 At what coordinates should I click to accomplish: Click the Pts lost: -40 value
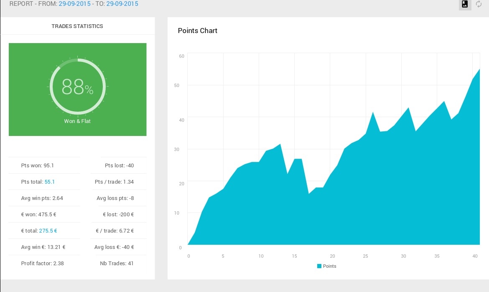click(119, 166)
